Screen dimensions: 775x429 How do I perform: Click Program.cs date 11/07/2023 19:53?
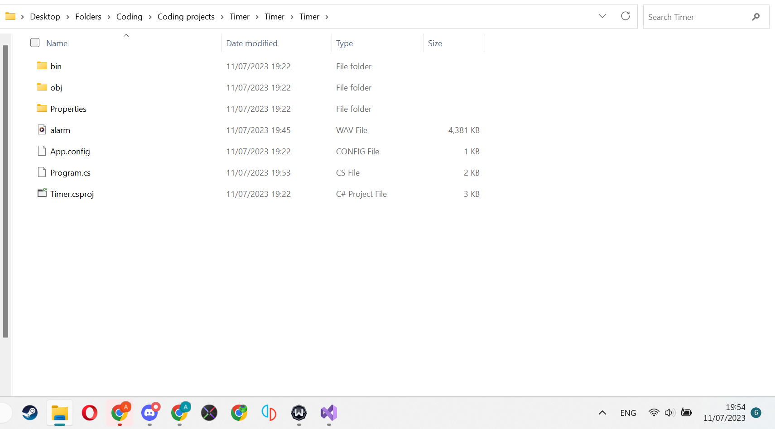pos(258,173)
